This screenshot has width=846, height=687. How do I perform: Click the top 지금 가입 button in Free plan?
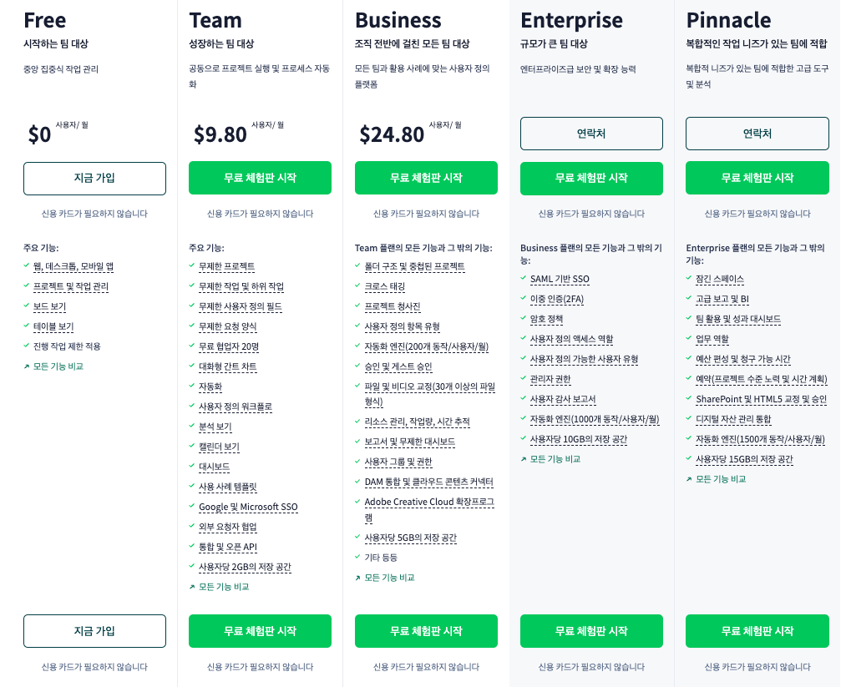(94, 178)
